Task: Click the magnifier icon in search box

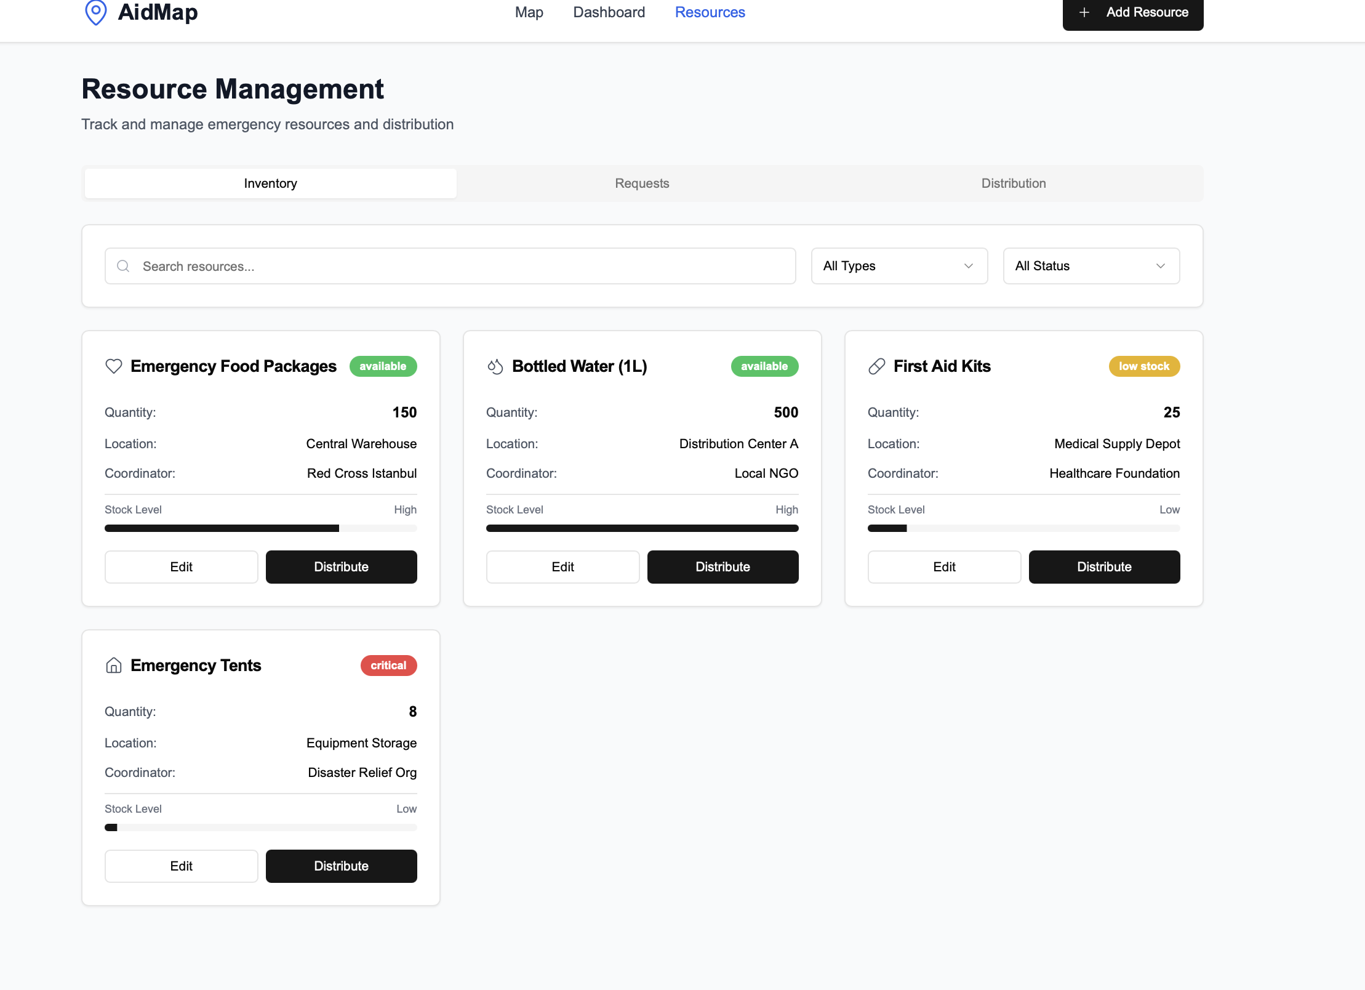Action: 123,266
